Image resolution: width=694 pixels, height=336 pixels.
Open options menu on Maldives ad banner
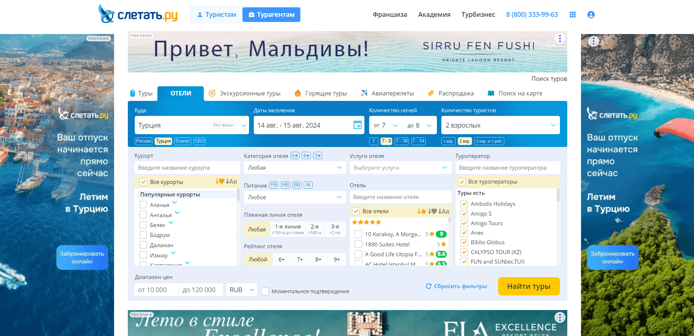[560, 38]
